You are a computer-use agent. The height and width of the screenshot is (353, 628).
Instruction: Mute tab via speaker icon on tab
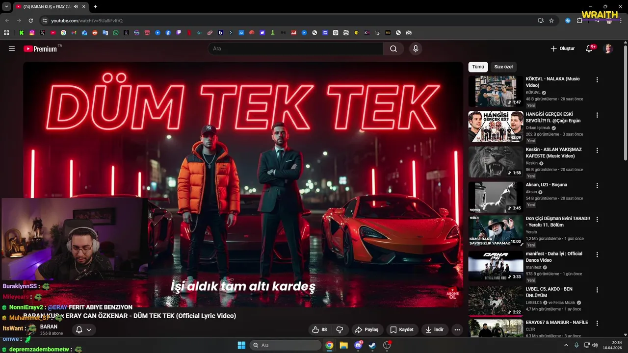tap(76, 7)
